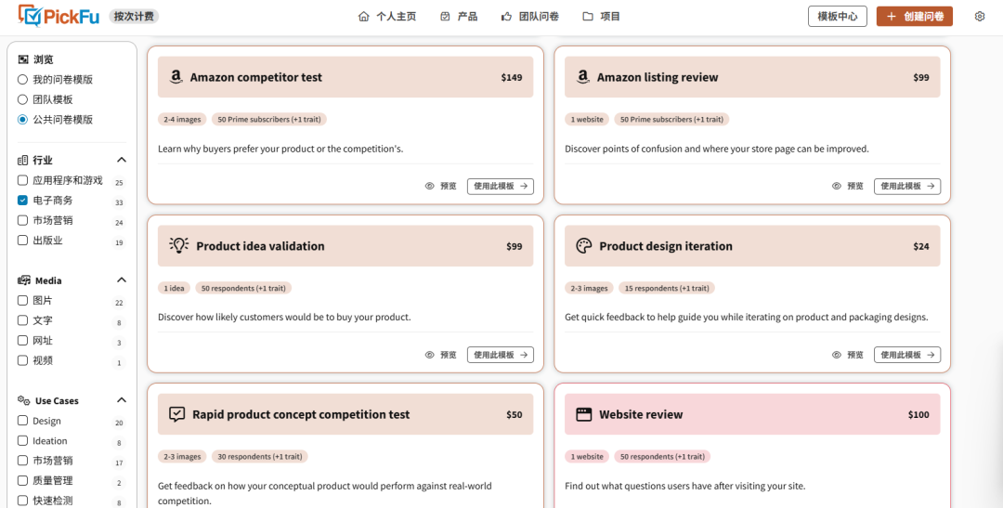Select the 团队模板 radio option

23,99
